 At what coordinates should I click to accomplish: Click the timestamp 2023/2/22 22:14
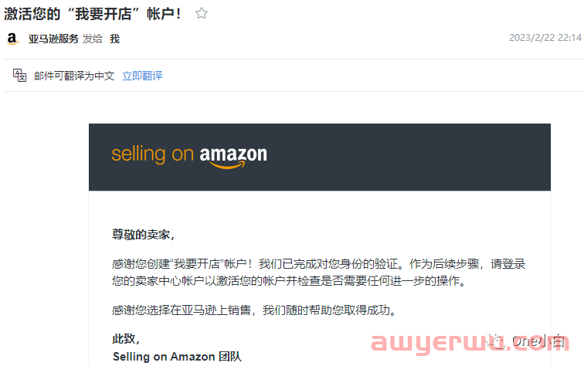click(545, 38)
